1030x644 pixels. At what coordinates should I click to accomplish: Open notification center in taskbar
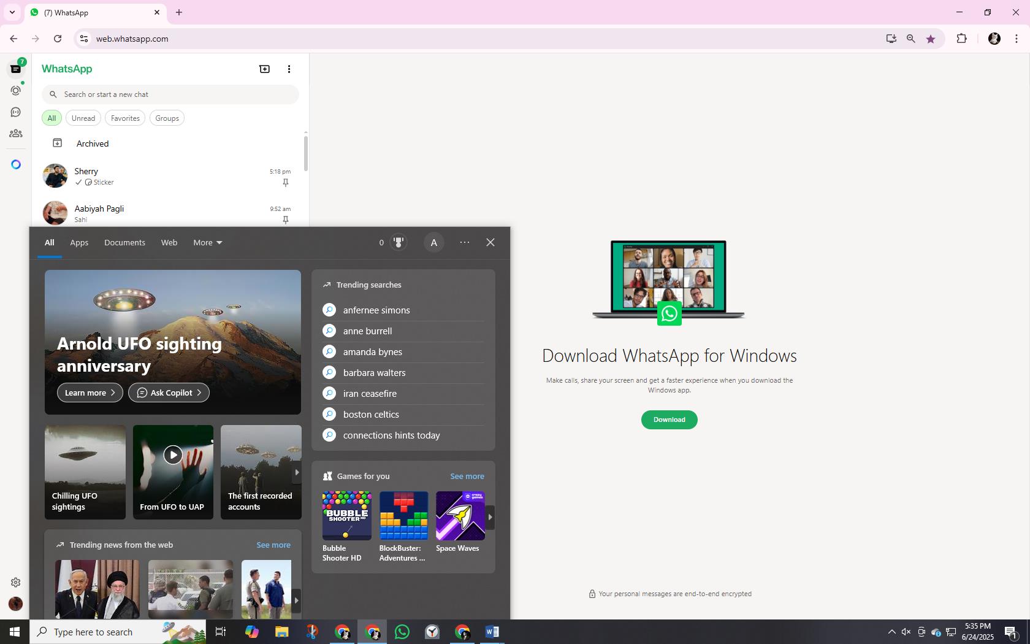1011,632
